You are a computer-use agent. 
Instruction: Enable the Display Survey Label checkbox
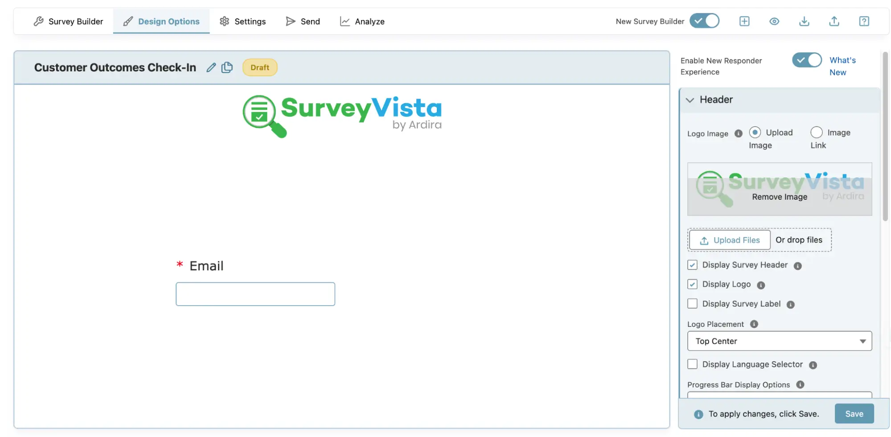692,304
